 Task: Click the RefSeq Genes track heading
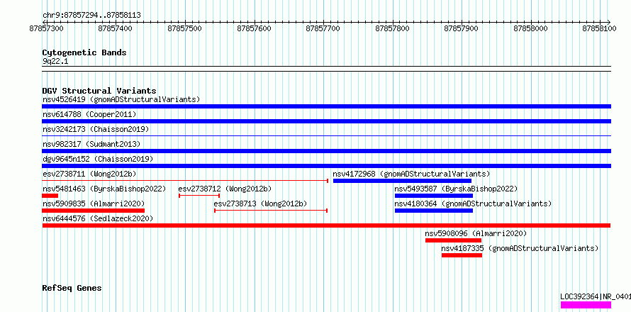[72, 288]
